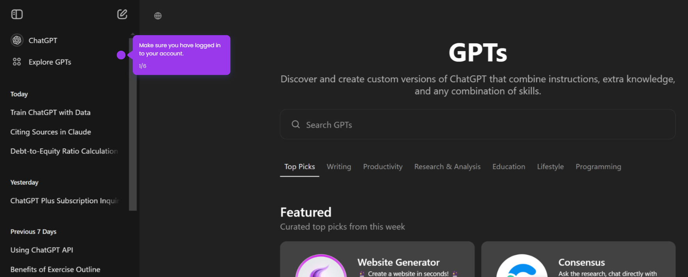Click the ChatGPT logo icon in the sidebar
This screenshot has height=277, width=688.
tap(17, 40)
